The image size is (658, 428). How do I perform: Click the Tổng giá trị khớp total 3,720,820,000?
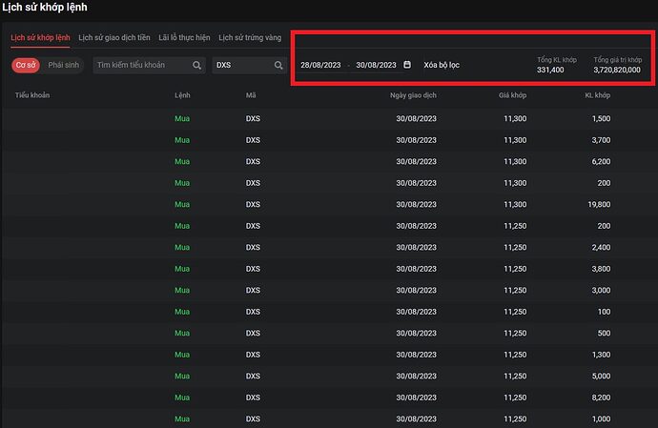click(x=617, y=70)
